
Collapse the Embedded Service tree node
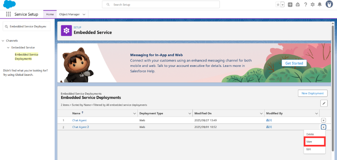click(8, 48)
